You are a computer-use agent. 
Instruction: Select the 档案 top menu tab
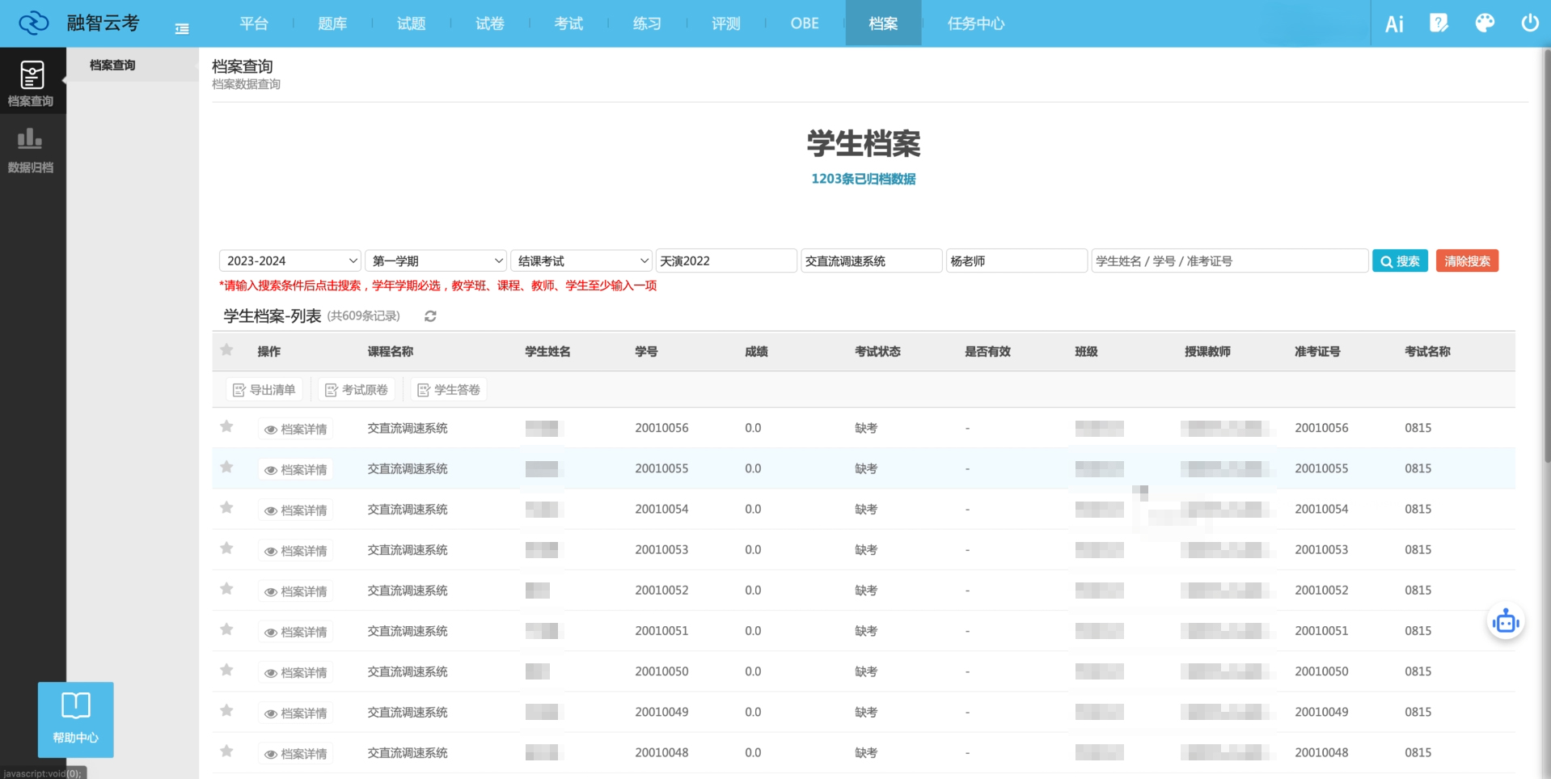pyautogui.click(x=883, y=23)
